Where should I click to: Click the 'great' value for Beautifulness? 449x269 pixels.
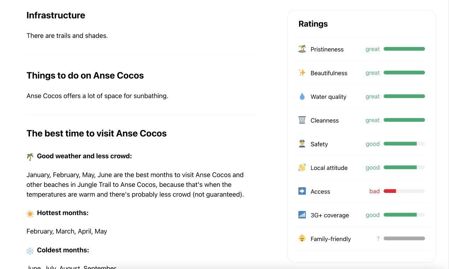tap(373, 73)
